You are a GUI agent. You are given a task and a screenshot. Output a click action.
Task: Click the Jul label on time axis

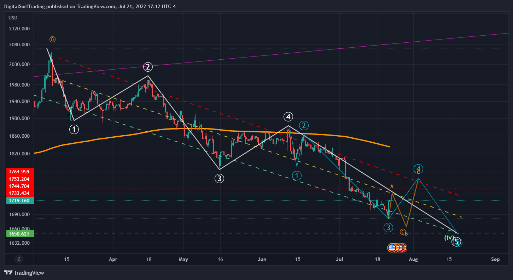click(x=340, y=259)
